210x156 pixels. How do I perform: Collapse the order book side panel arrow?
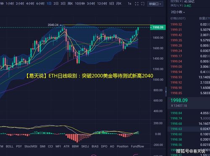pos(166,91)
